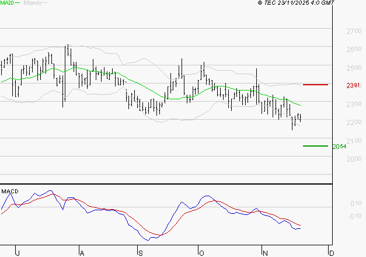Click the MA20 legend label

pyautogui.click(x=7, y=3)
